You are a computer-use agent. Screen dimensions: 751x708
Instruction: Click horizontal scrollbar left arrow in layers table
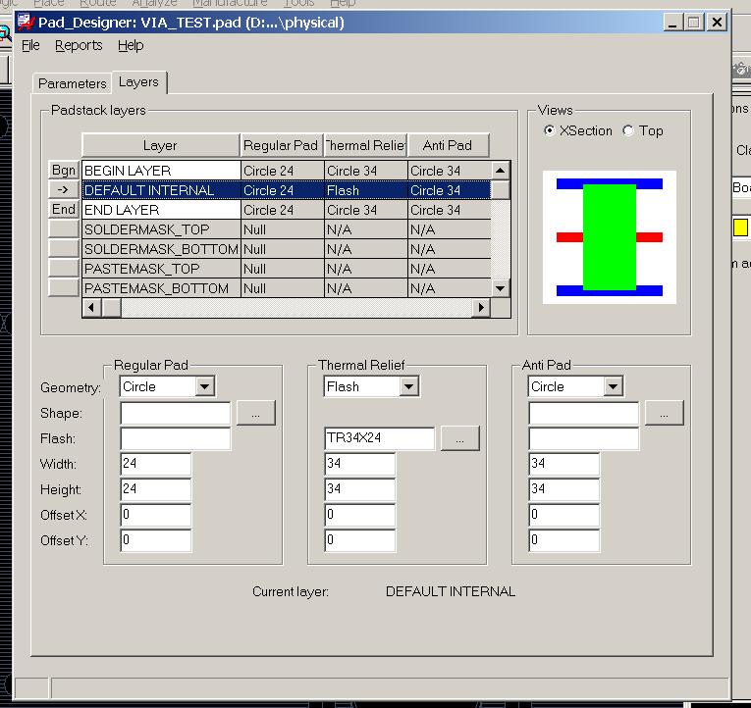point(91,308)
